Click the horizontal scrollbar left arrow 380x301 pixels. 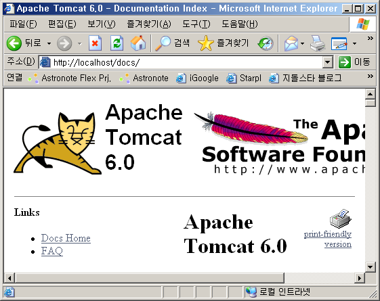[9, 278]
